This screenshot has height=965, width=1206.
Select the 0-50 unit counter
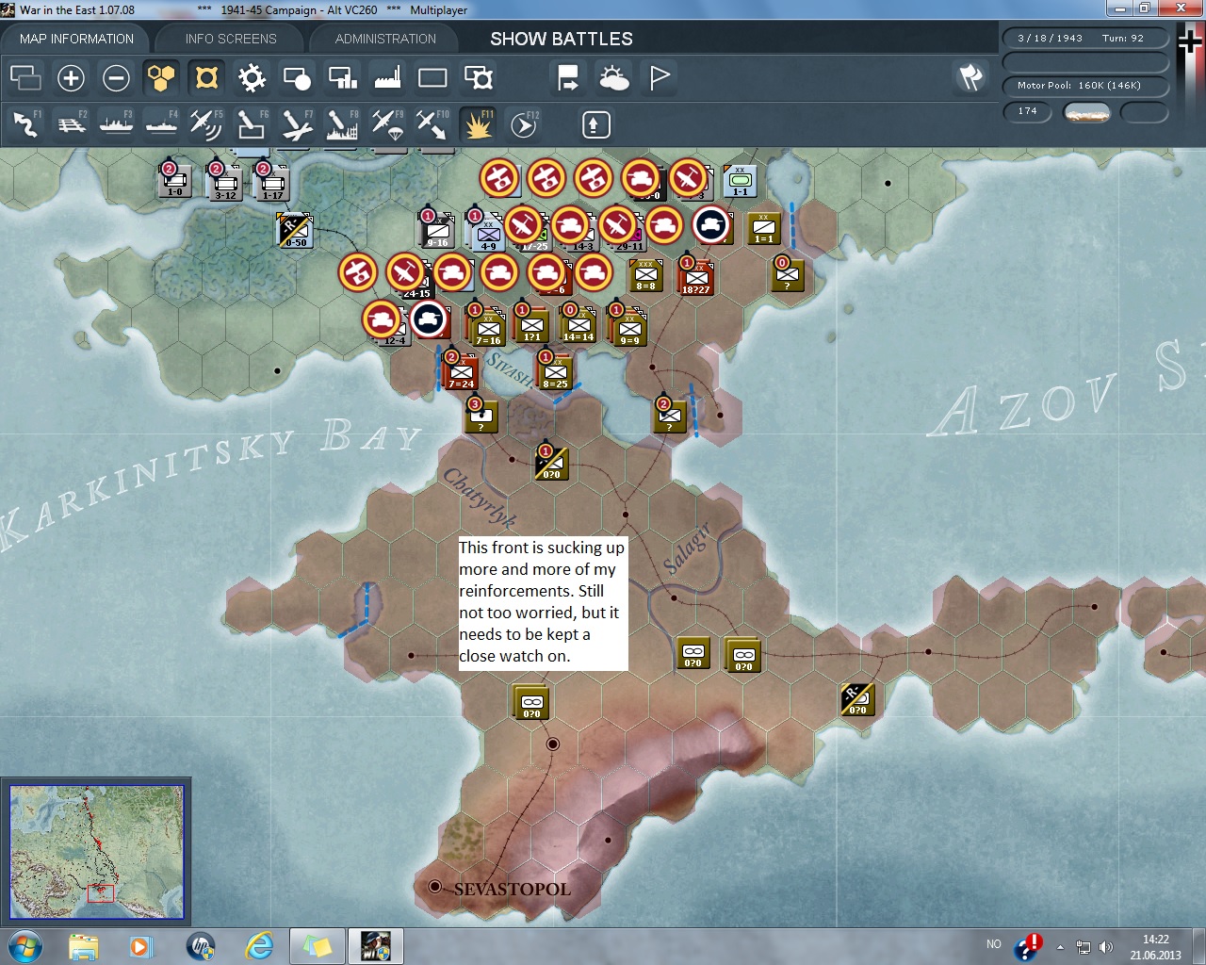[x=295, y=231]
